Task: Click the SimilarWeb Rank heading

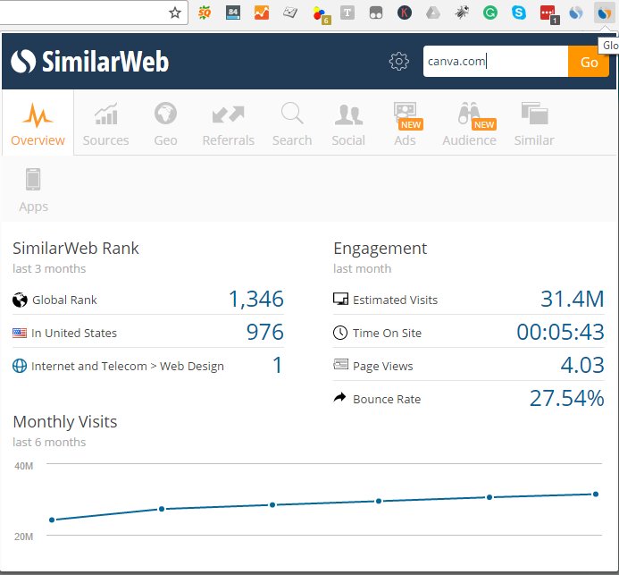Action: coord(75,249)
